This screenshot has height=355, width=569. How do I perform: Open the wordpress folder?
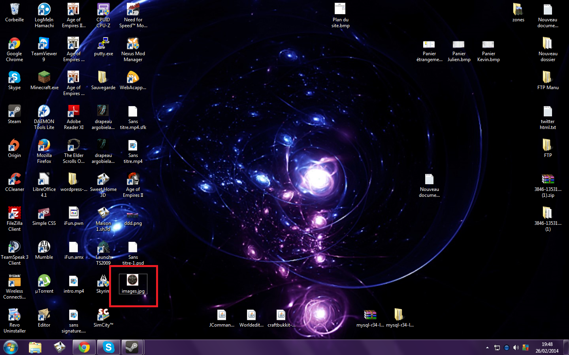pos(74,182)
